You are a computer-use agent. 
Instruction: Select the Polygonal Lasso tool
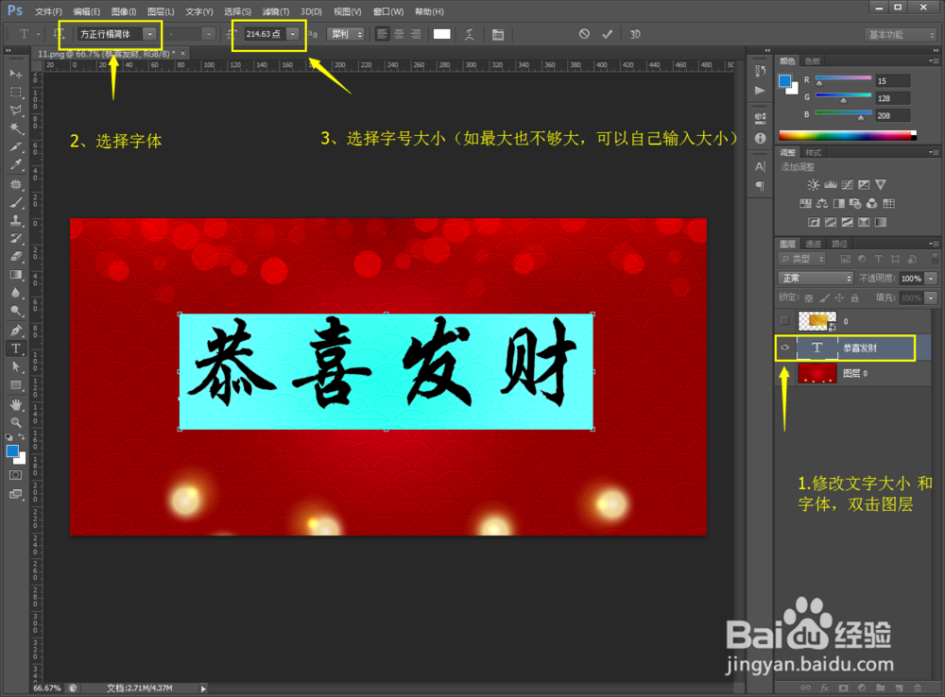point(16,110)
